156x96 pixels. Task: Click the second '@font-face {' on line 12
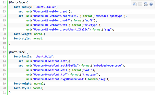(x=18, y=52)
